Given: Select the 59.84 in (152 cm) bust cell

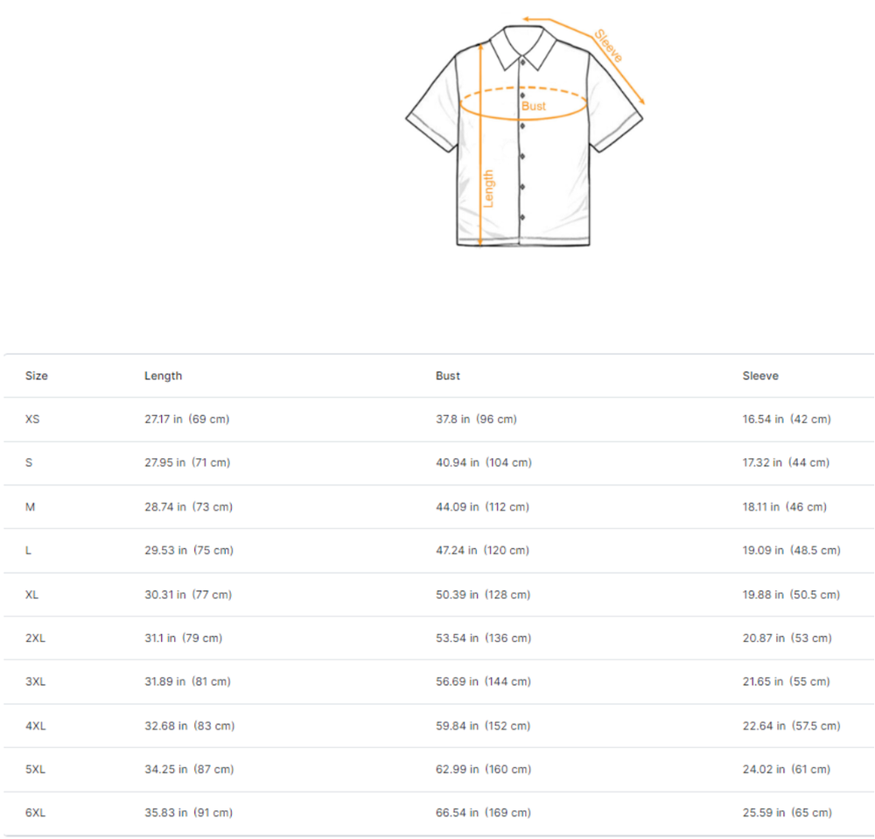Looking at the screenshot, I should tap(482, 726).
